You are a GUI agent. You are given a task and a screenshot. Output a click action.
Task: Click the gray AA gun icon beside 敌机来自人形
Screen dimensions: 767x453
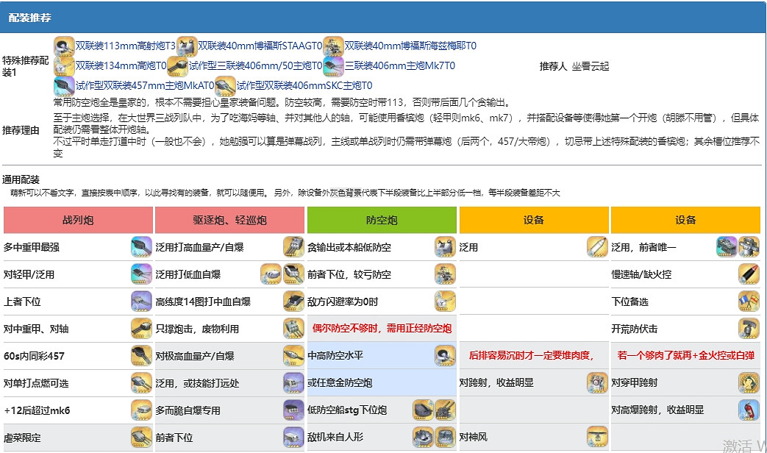point(422,436)
